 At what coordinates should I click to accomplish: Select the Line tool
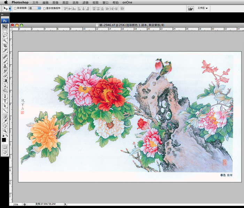coord(5,110)
